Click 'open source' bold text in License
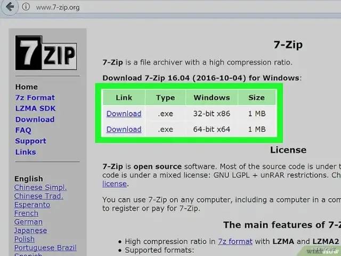Screen dimensions: 341x256 158,166
